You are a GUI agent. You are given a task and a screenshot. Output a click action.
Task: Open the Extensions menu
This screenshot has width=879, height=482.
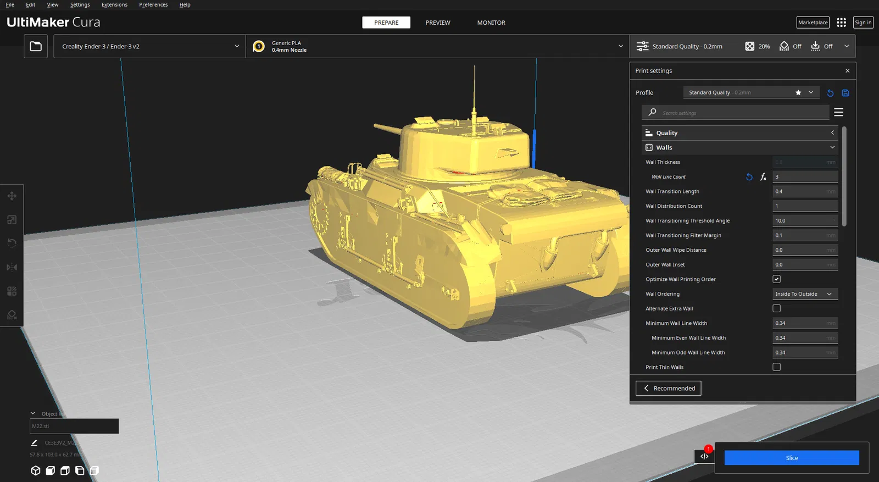click(x=114, y=4)
